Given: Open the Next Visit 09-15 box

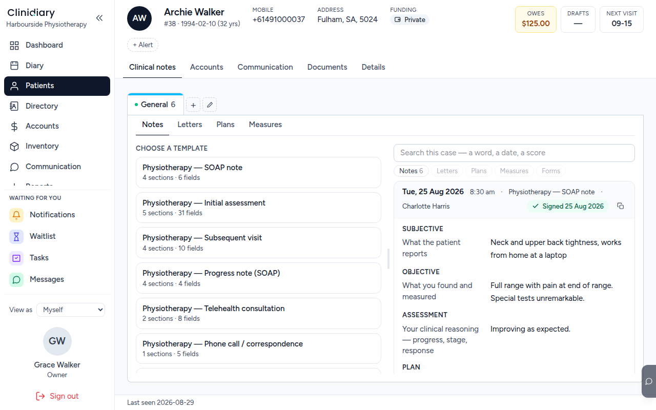Looking at the screenshot, I should (622, 19).
